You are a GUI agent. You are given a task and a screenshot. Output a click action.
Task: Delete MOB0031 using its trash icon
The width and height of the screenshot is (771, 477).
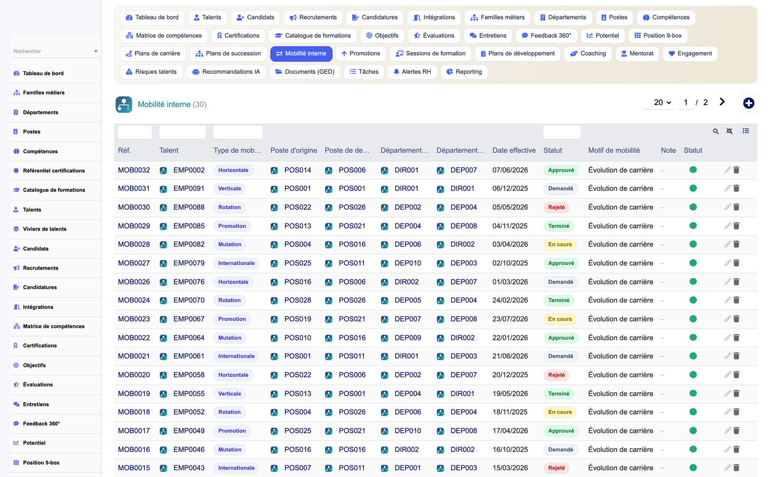pos(736,188)
